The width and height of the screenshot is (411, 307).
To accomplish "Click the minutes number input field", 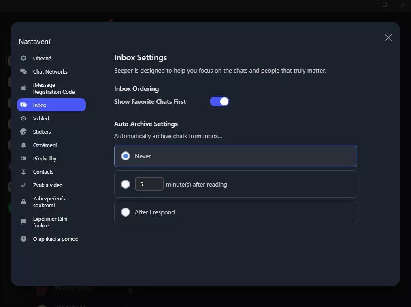I will pyautogui.click(x=149, y=184).
